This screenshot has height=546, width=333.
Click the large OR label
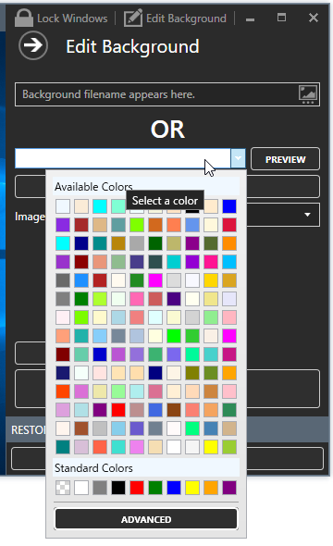coord(167,130)
